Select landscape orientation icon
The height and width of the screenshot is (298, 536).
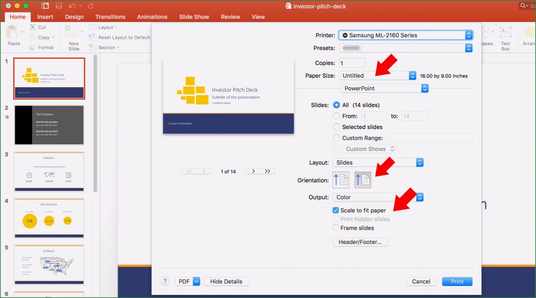click(x=363, y=180)
